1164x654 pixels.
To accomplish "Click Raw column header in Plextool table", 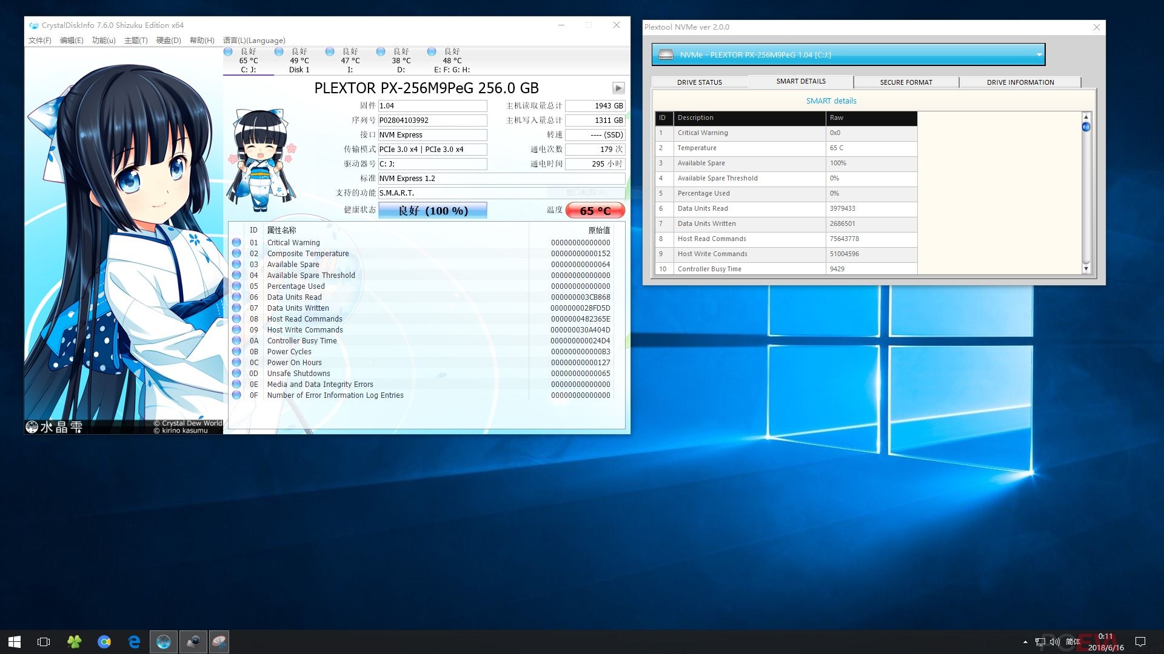I will pos(871,118).
